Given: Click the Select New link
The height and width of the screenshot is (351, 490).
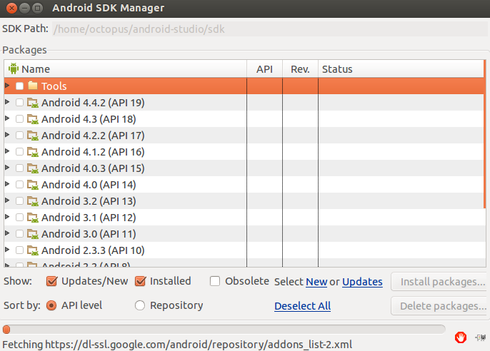Looking at the screenshot, I should [x=316, y=282].
